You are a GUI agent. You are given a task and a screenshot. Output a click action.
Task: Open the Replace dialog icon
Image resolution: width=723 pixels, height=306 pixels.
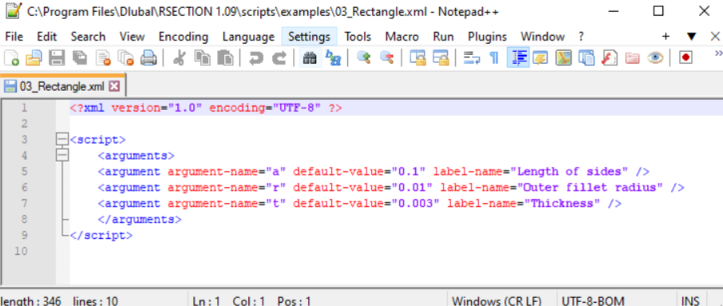click(333, 58)
